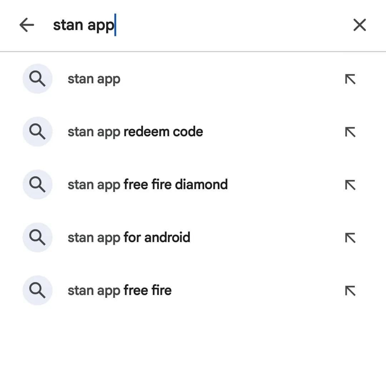Fill query using arrow on last 'free fire' row

point(350,291)
